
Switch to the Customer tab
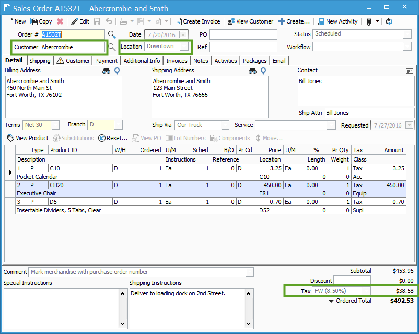click(73, 61)
